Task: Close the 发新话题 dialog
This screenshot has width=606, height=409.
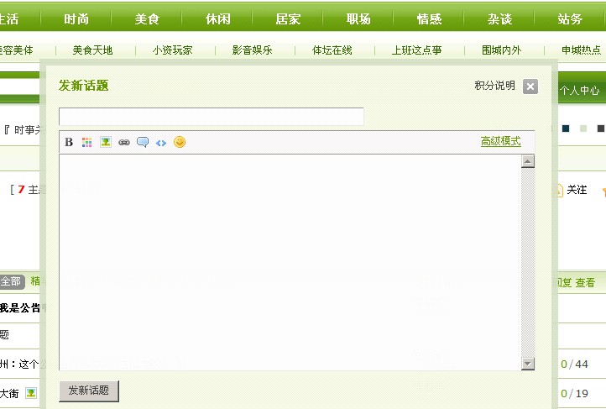Action: (530, 87)
